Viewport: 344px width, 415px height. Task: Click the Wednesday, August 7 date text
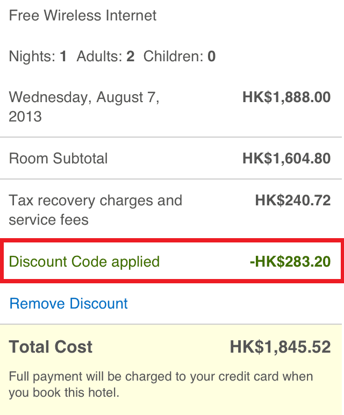point(84,97)
